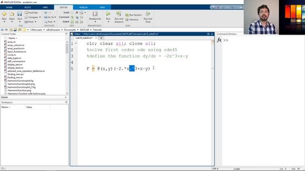This screenshot has width=305, height=171.
Task: Insert a function with the fx icon
Action: pos(77,13)
